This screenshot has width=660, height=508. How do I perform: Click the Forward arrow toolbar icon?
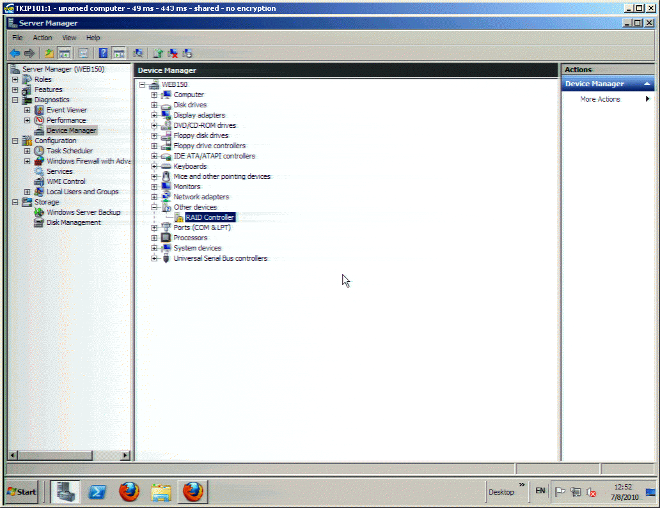click(x=29, y=54)
